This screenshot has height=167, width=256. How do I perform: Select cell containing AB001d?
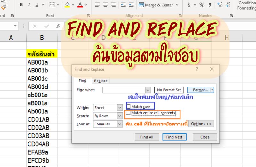[42, 87]
